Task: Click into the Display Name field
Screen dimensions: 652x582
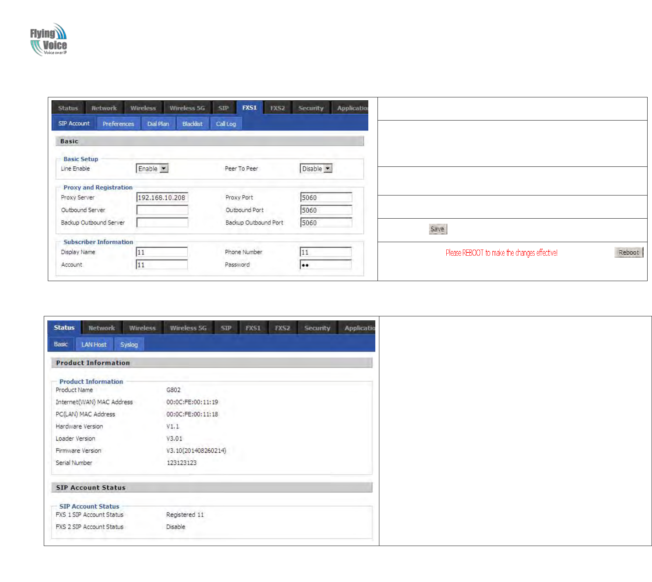Action: tap(162, 252)
